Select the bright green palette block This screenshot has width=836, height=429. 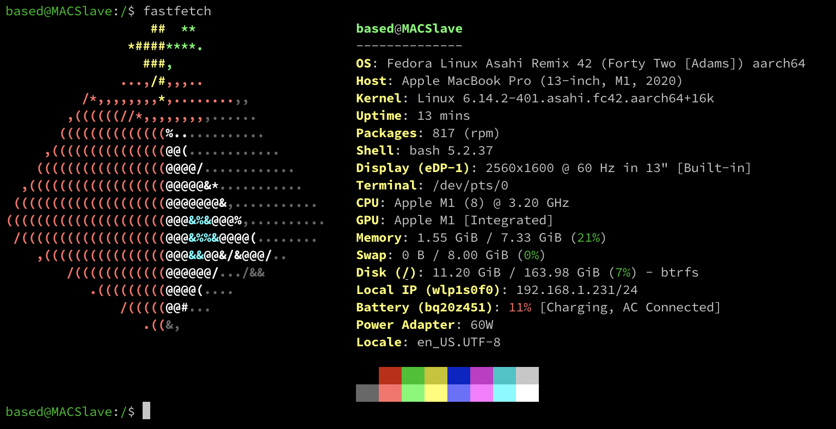point(413,393)
